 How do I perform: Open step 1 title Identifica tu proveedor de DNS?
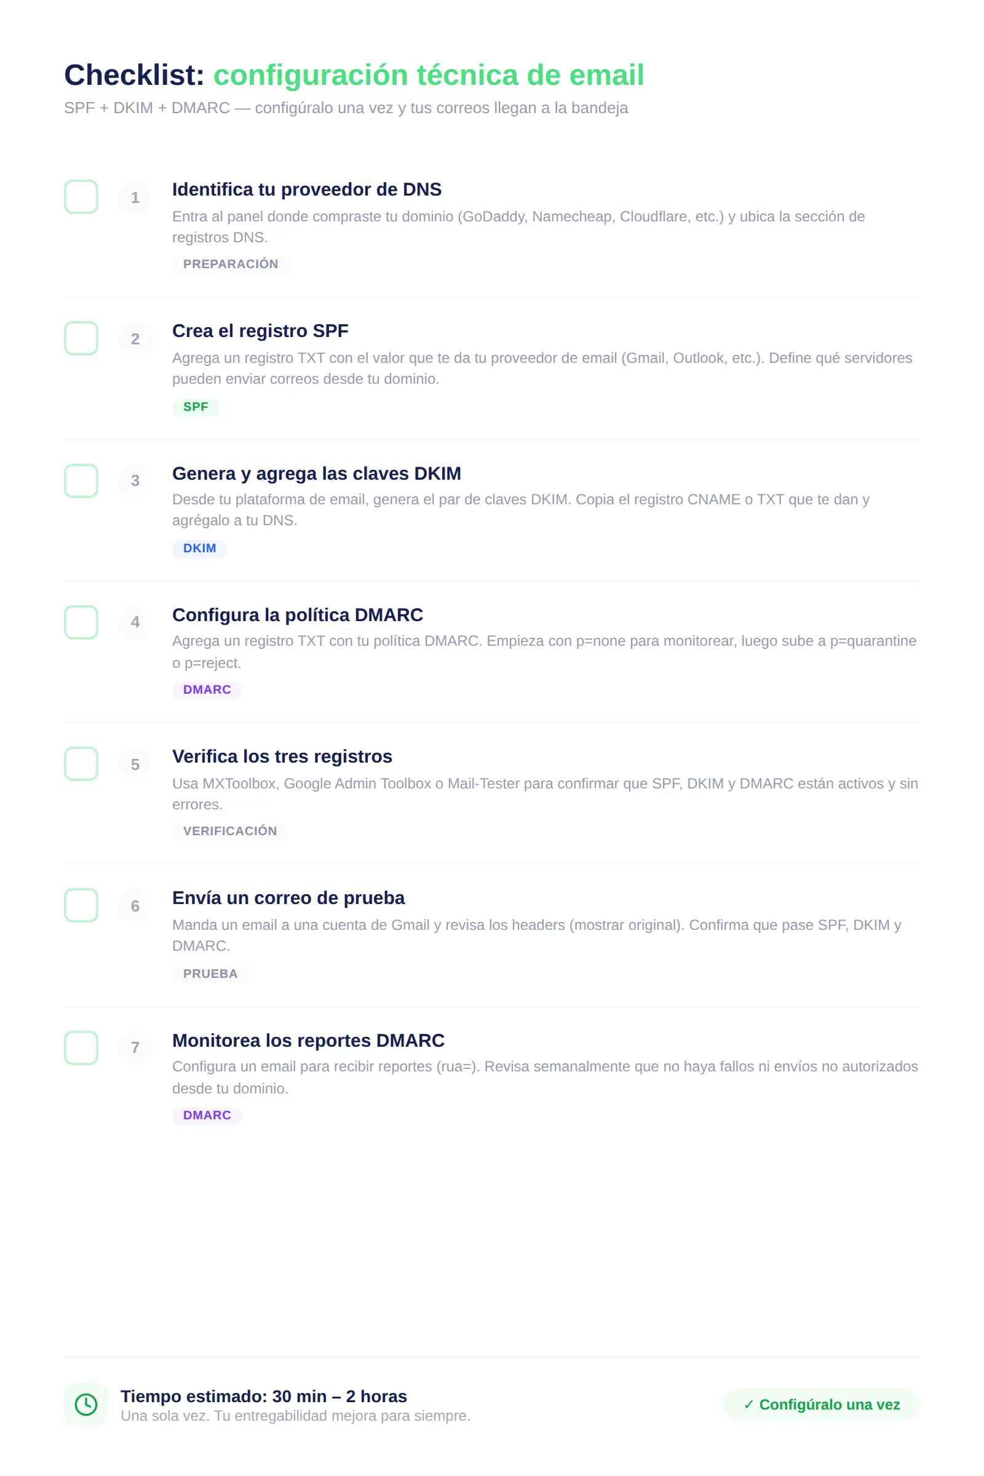pos(306,189)
